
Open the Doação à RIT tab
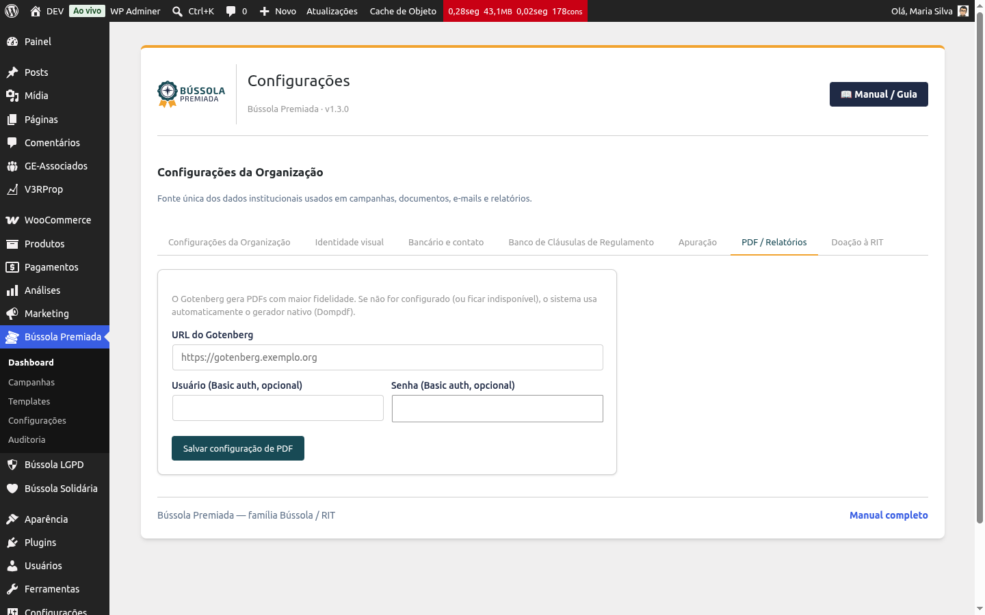[857, 243]
